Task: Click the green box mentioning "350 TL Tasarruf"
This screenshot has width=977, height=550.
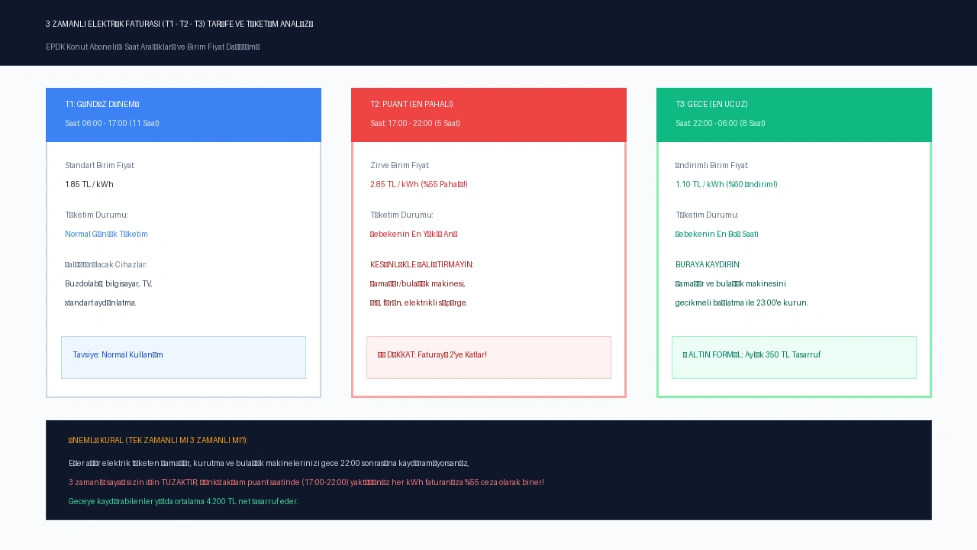Action: click(x=794, y=357)
